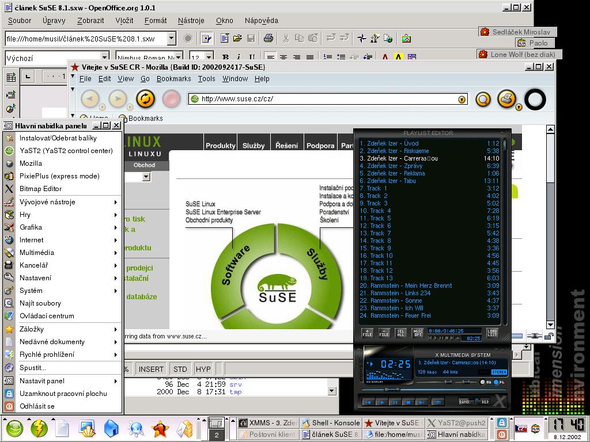Click XMMS playlist Load List button
The height and width of the screenshot is (442, 590).
[492, 333]
